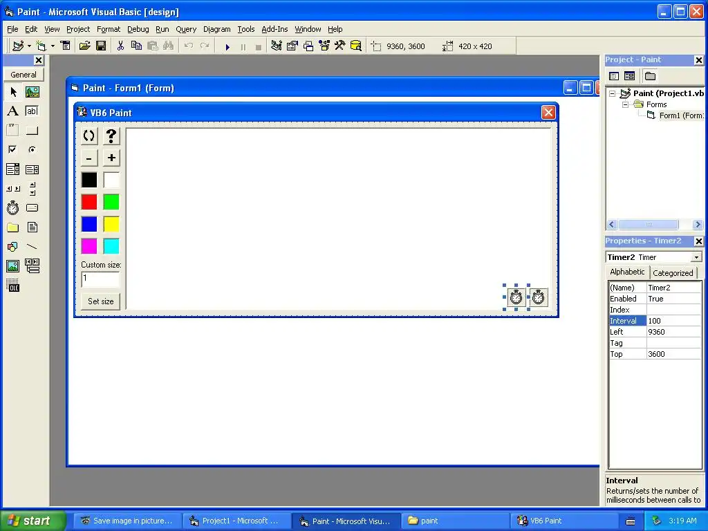708x531 pixels.
Task: Select the horizontal scroll bar control
Action: click(x=13, y=189)
